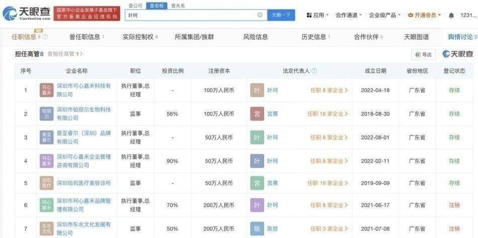The image size is (478, 238).
Task: Open 深圳市东水文化发展有限公司 link
Action: tap(84, 228)
